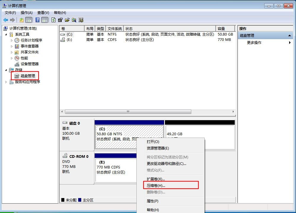
Task: Expand the 共享文件夹 node arrow
Action: pyautogui.click(x=12, y=52)
